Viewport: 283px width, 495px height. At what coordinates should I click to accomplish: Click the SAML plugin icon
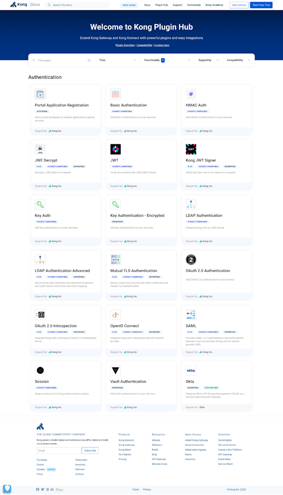click(x=191, y=315)
